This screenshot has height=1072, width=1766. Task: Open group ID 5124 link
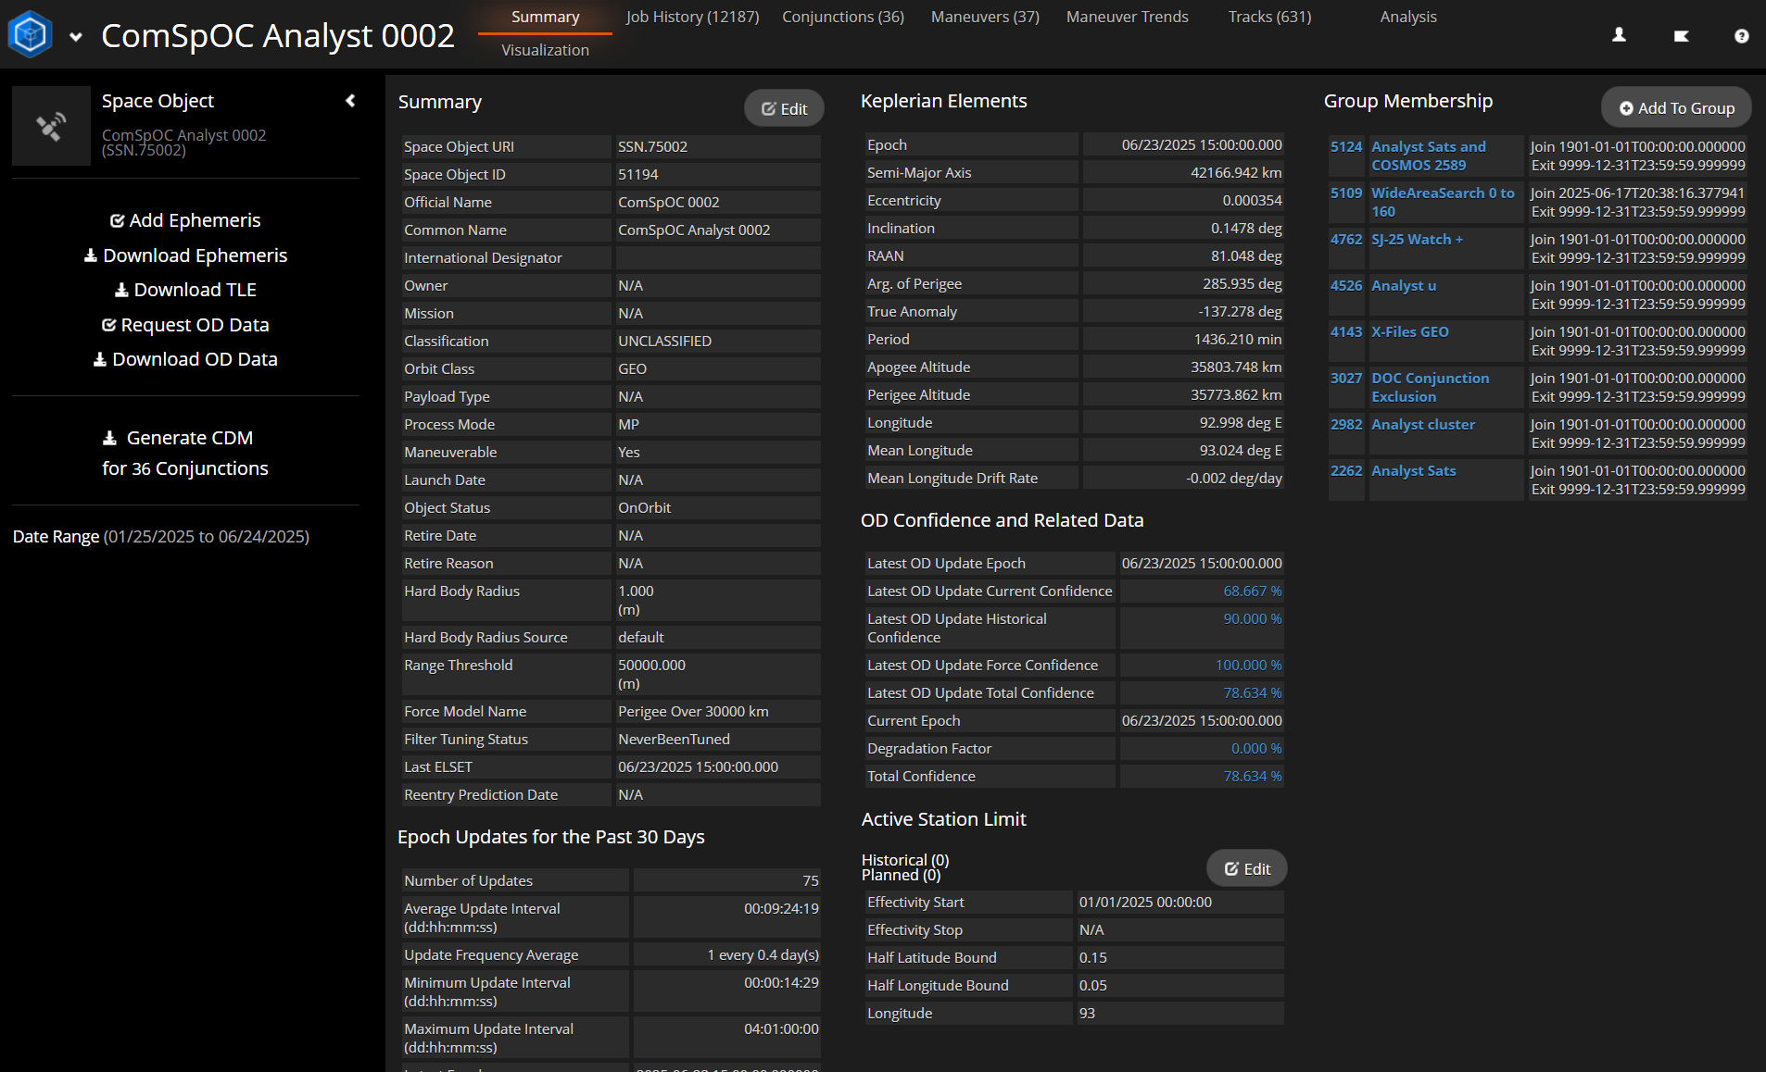click(x=1346, y=146)
